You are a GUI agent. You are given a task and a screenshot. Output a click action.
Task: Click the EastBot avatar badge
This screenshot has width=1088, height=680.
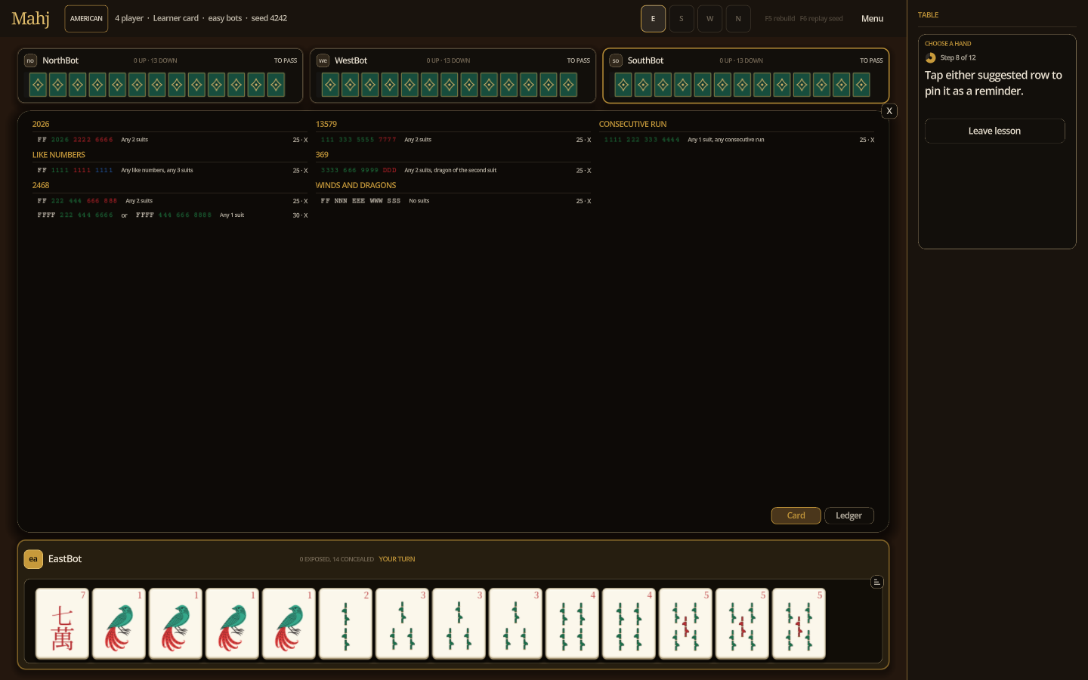tap(33, 559)
